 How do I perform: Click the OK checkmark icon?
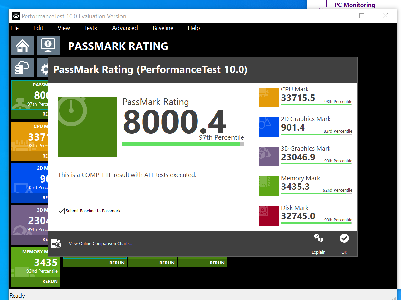click(x=344, y=238)
